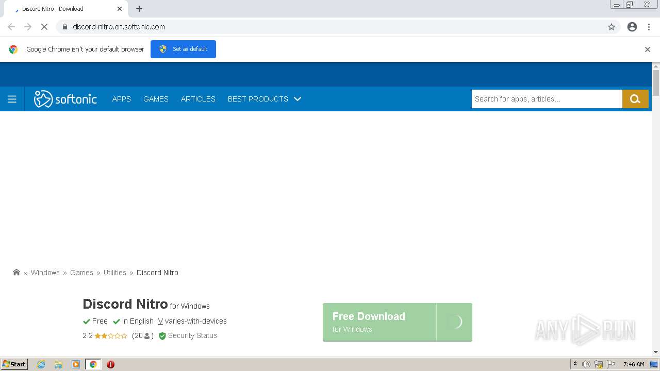Click the home icon in breadcrumbs
This screenshot has width=660, height=371.
click(x=16, y=273)
